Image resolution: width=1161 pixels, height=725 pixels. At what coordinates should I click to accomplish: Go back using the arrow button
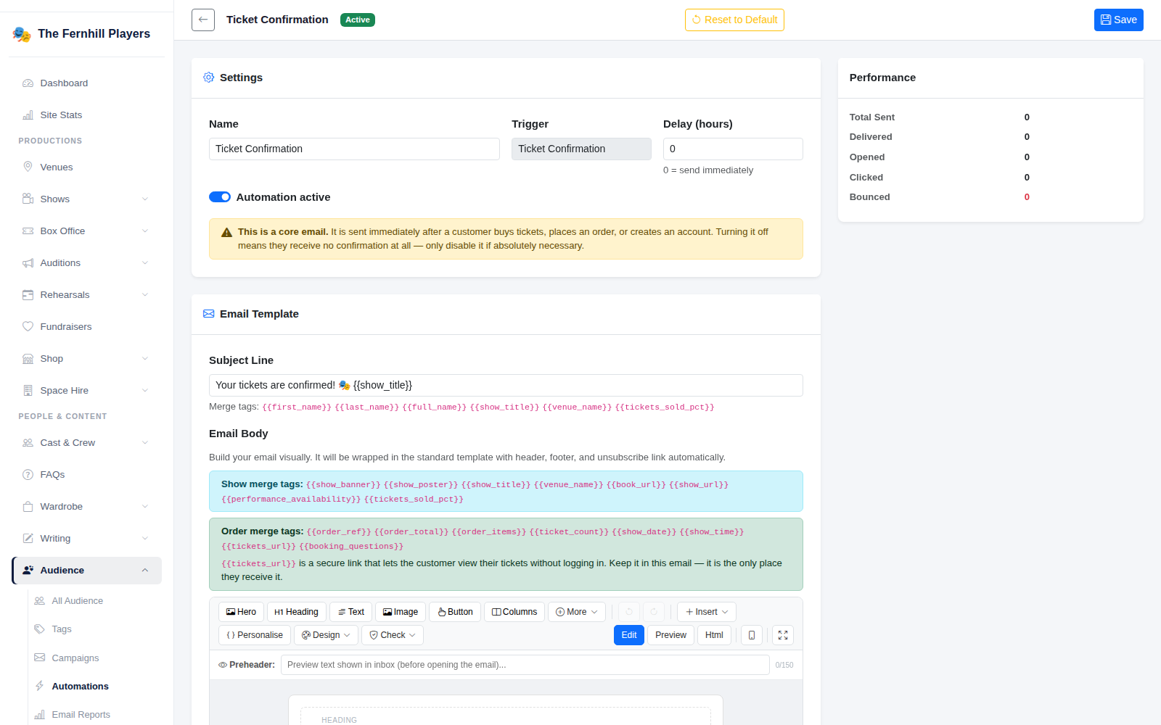pyautogui.click(x=203, y=20)
